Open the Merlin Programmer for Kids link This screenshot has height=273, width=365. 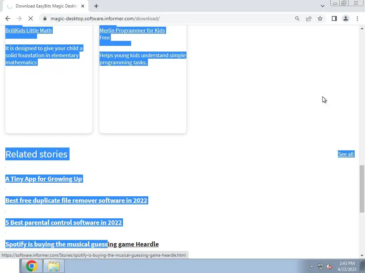click(132, 31)
